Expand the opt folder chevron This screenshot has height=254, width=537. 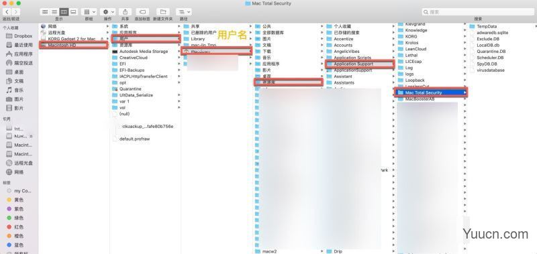tap(179, 82)
